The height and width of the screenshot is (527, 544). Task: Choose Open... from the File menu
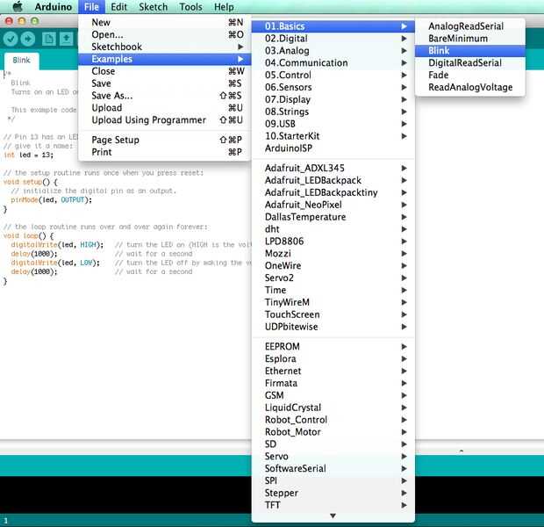[164, 34]
